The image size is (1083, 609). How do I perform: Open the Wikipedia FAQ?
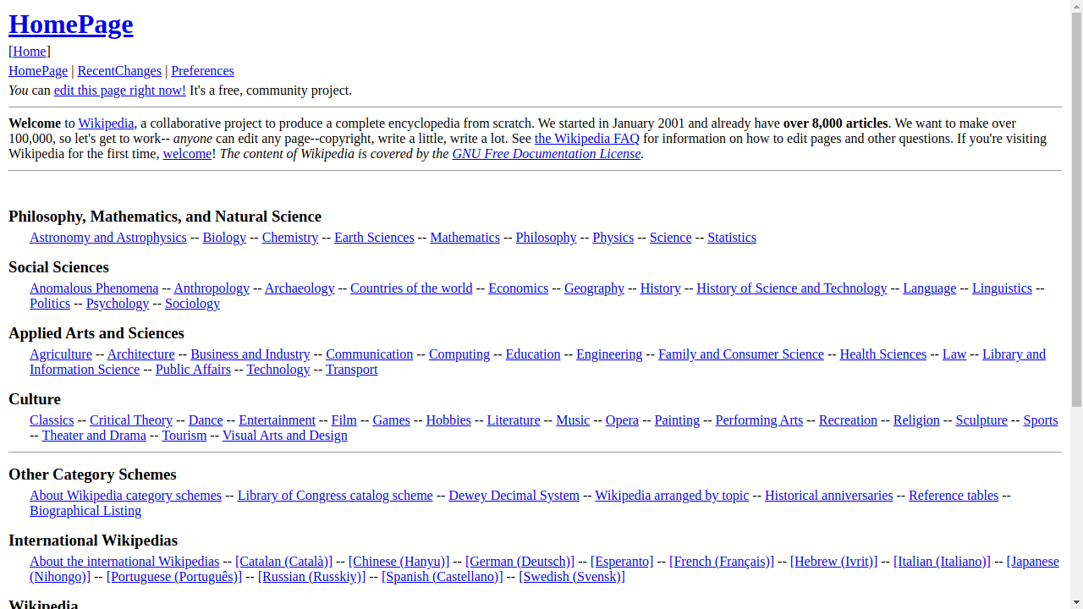coord(586,138)
